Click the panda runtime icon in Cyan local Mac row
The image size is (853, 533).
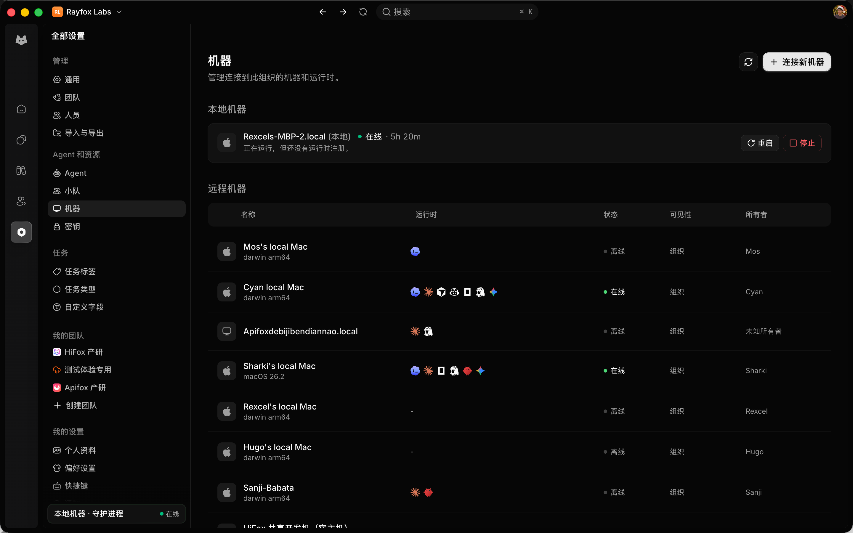[x=454, y=292]
